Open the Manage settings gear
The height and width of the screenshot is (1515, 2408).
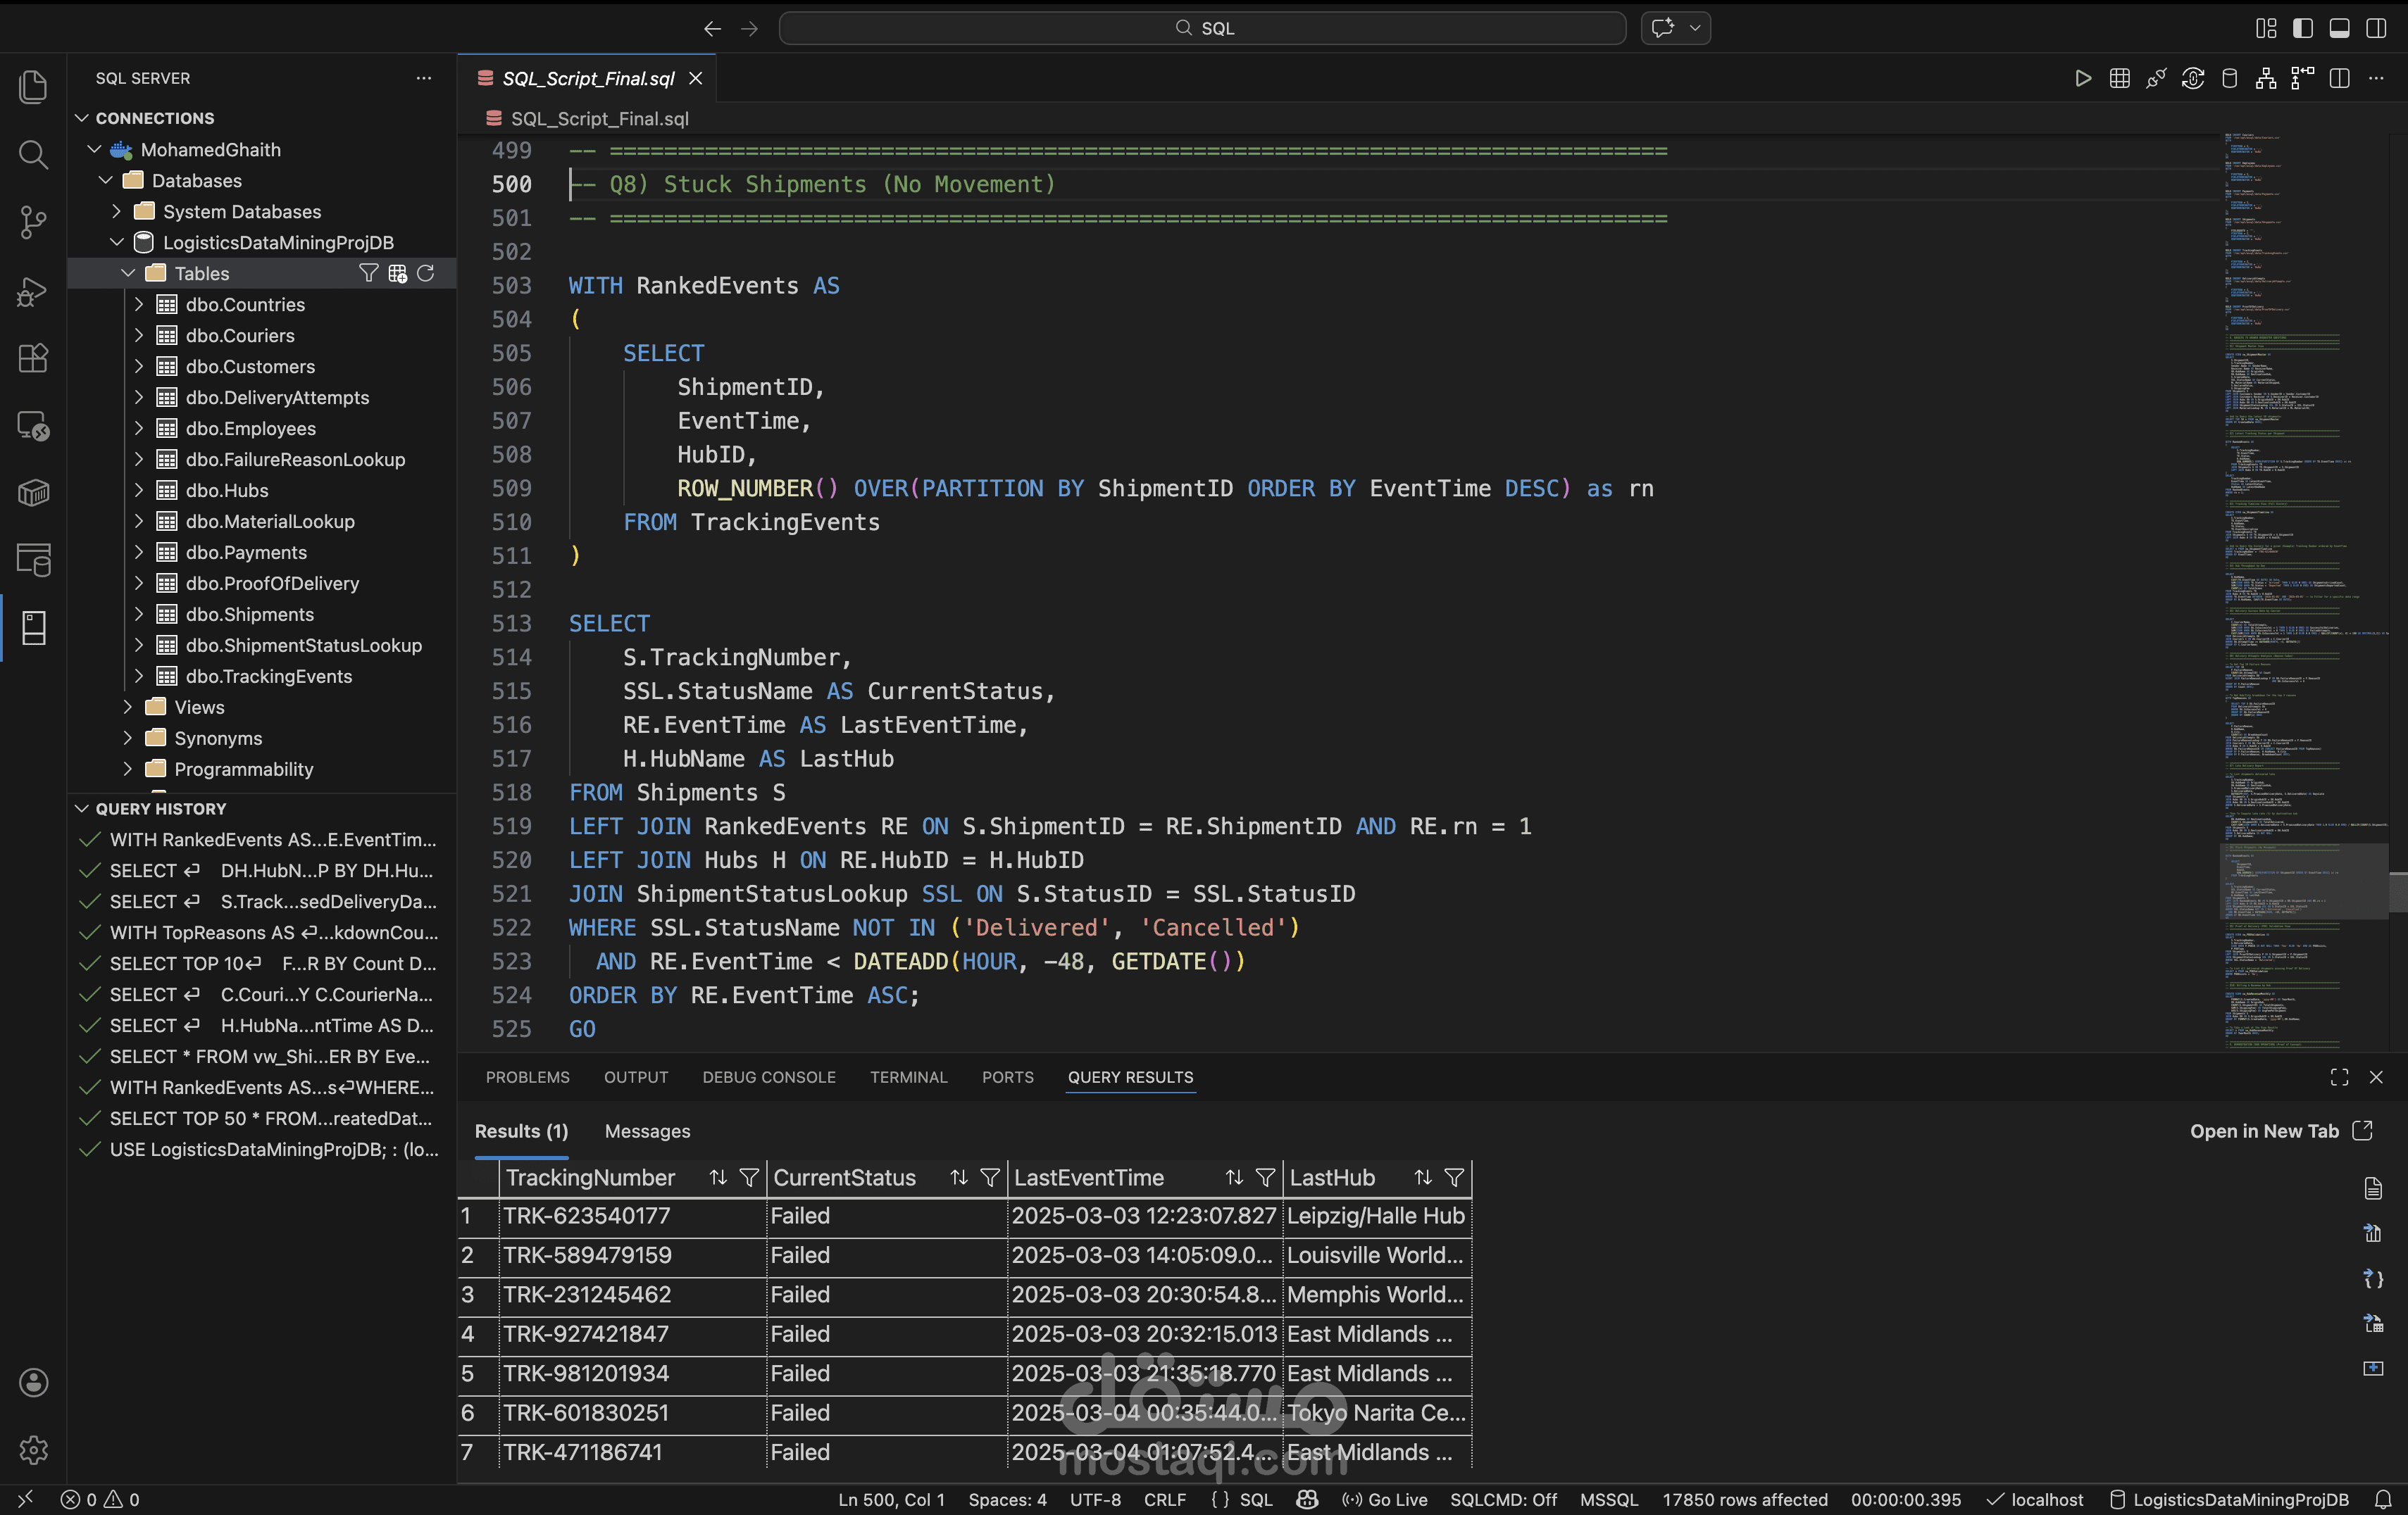(33, 1449)
